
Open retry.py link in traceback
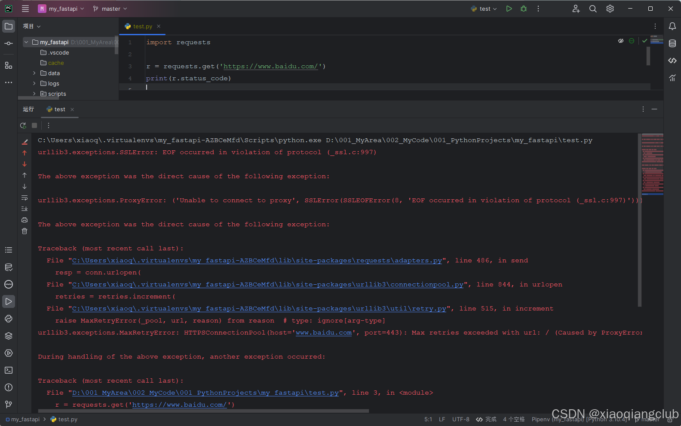[x=259, y=309]
